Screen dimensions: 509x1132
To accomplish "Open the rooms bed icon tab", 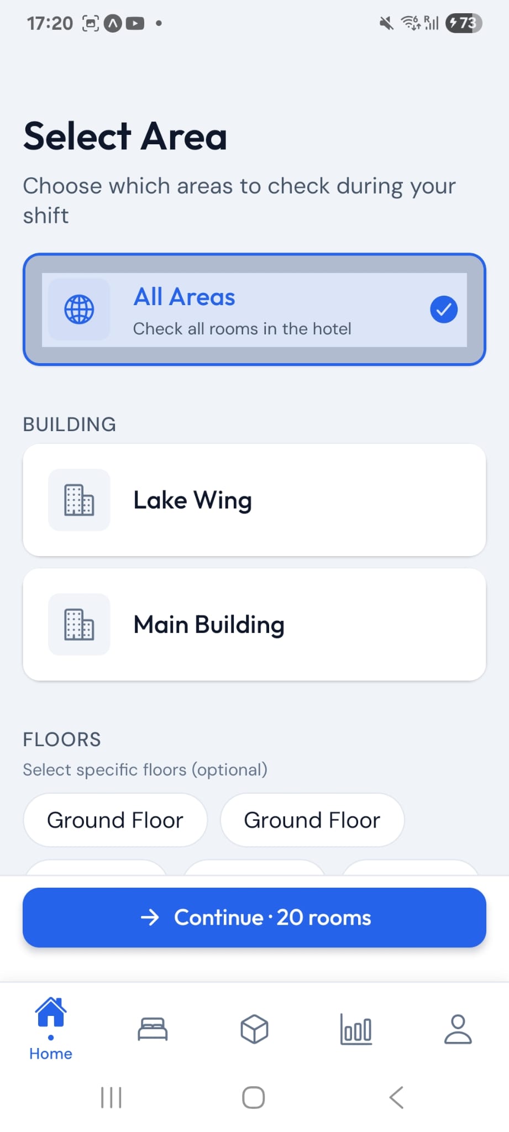I will (153, 1029).
